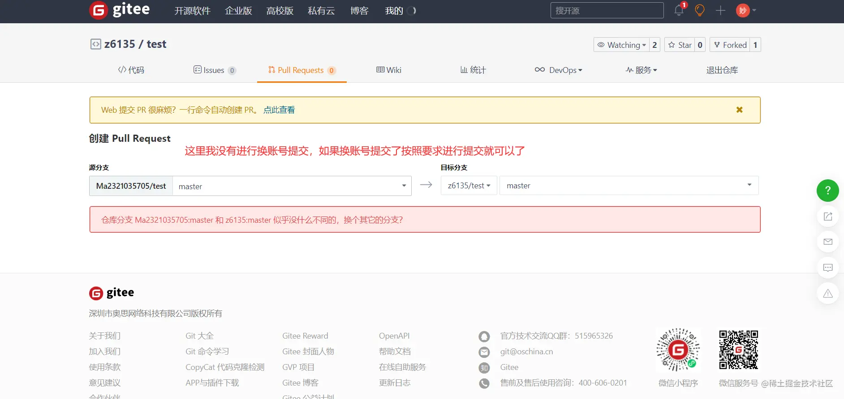Click the email icon in footer
844x399 pixels.
tap(484, 352)
